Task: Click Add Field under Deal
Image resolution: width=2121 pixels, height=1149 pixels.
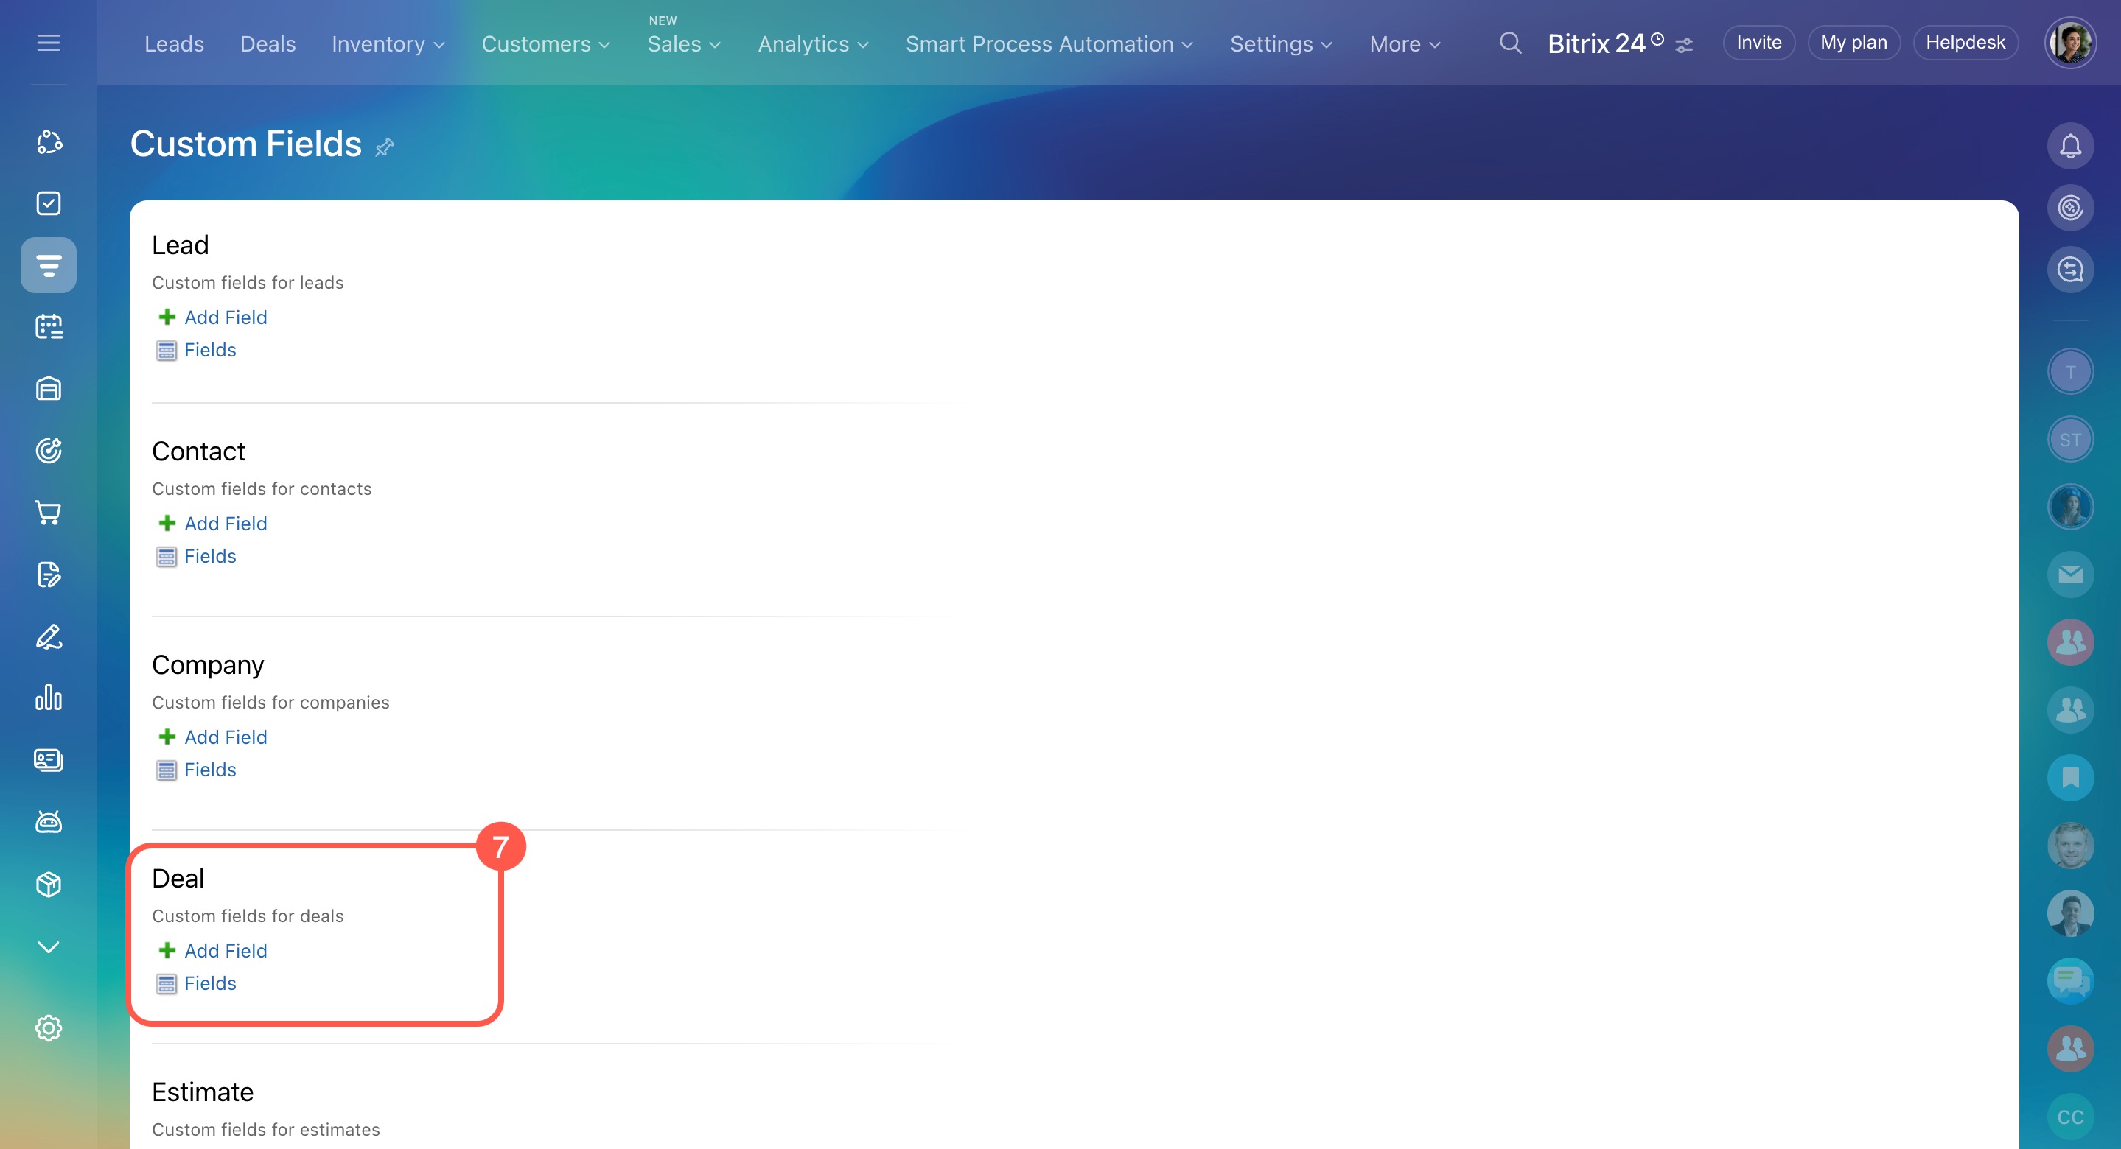Action: pyautogui.click(x=225, y=951)
